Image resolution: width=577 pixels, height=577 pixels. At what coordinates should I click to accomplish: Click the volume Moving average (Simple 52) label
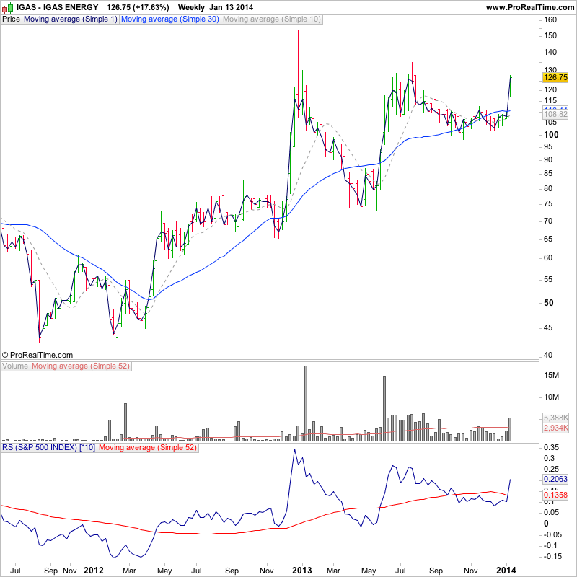pos(81,366)
